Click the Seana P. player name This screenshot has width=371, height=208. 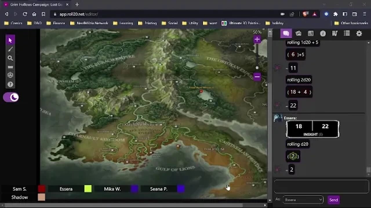coord(159,189)
